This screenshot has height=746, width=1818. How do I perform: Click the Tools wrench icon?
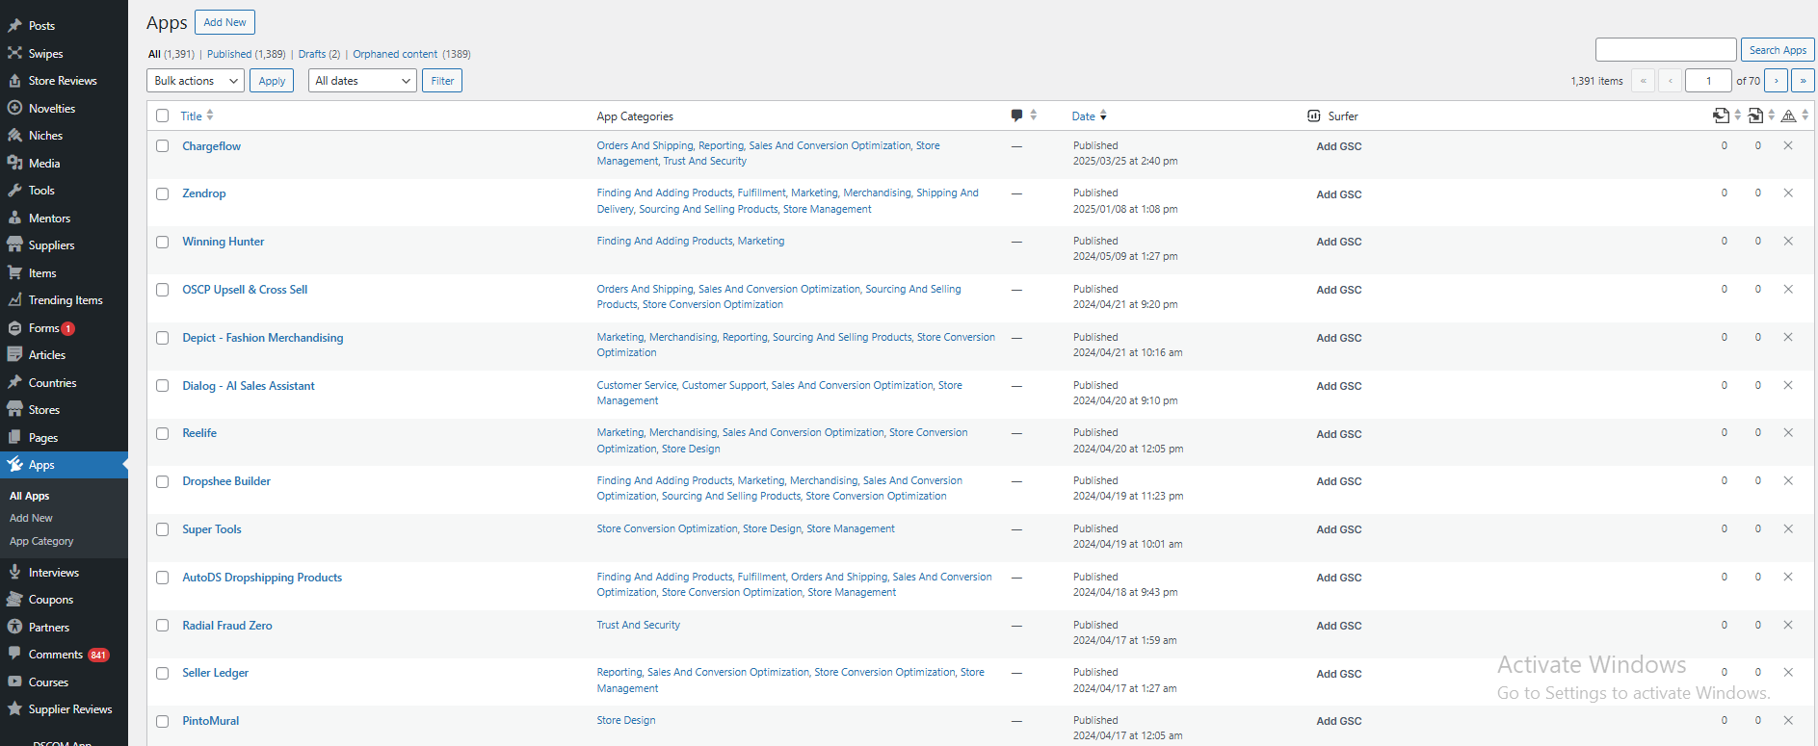[14, 191]
